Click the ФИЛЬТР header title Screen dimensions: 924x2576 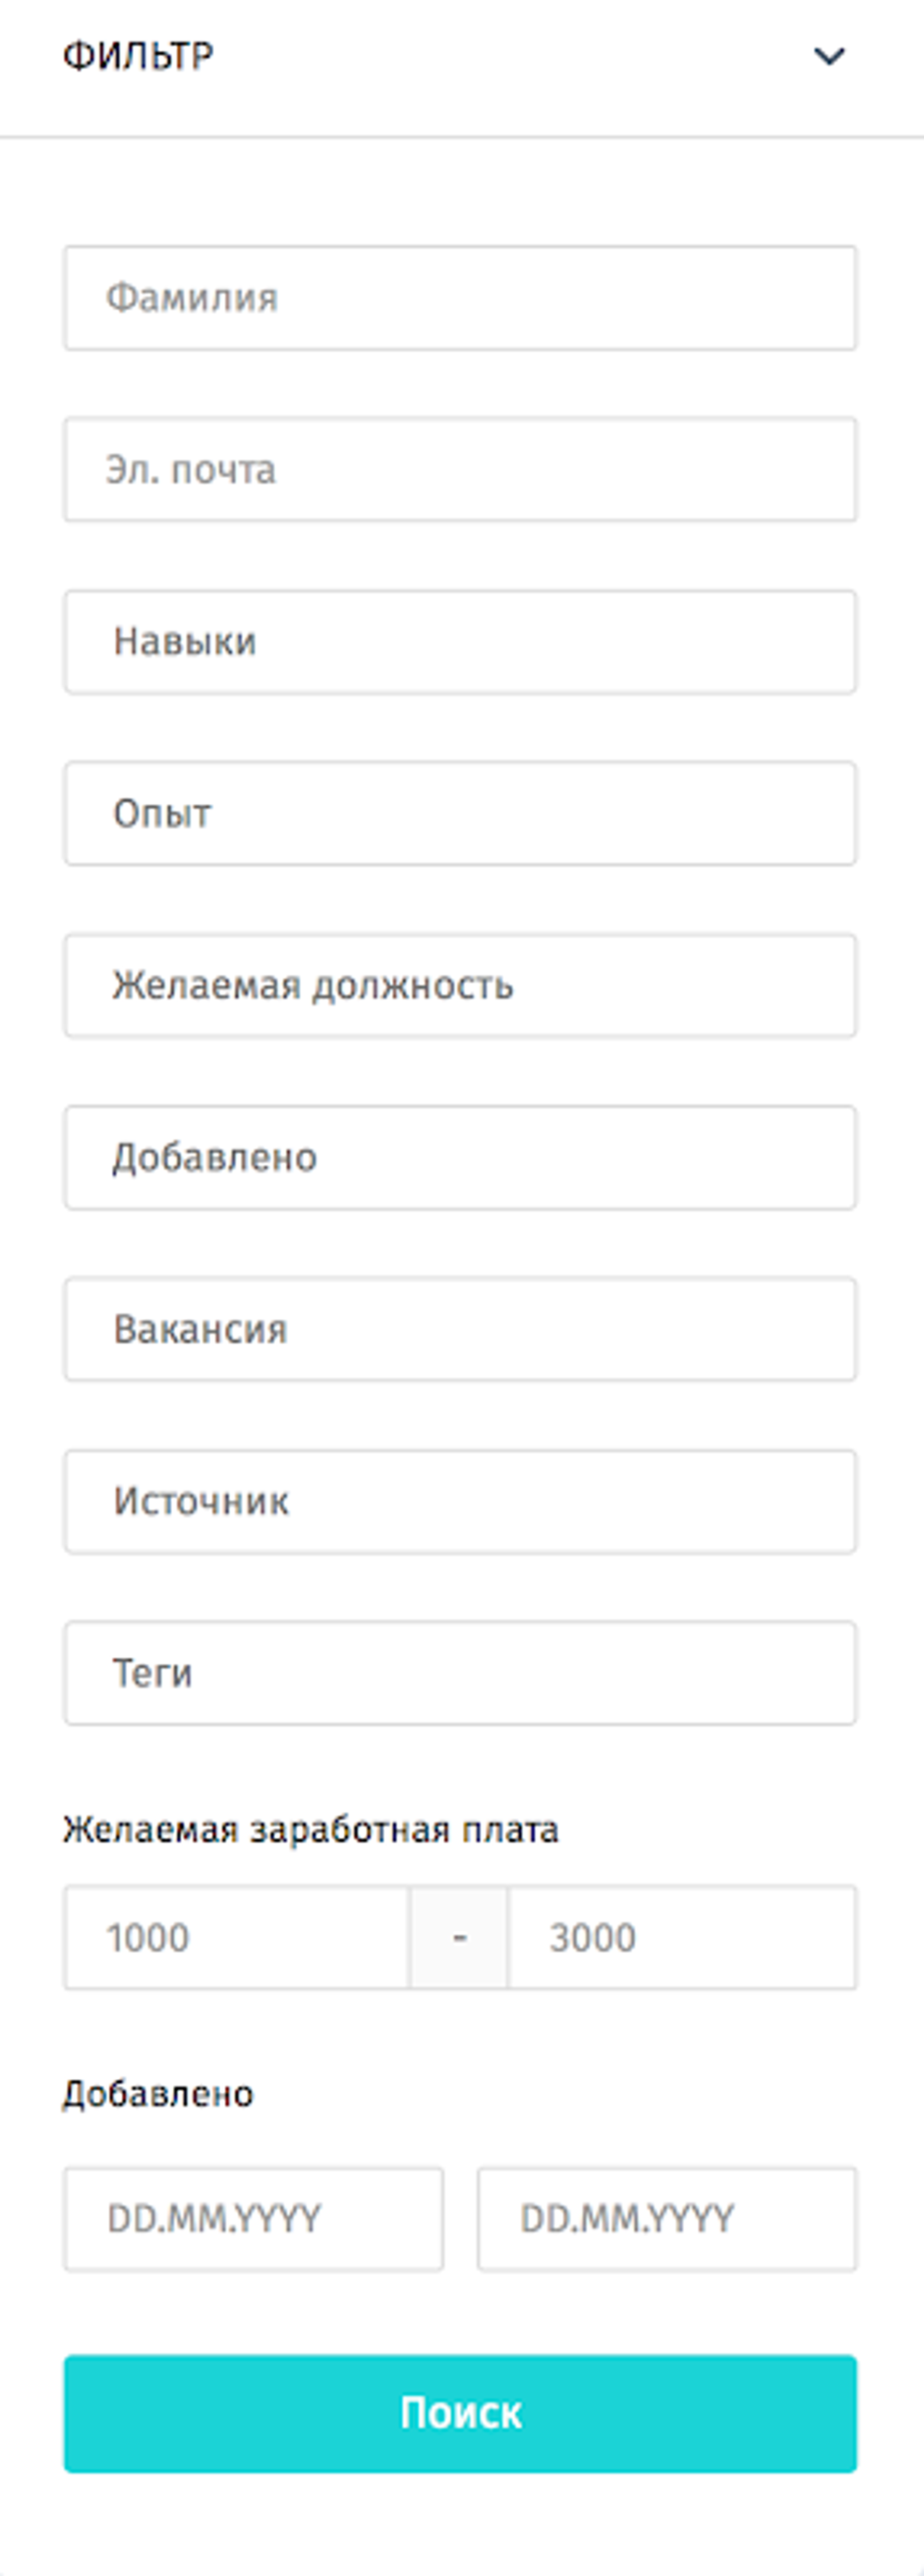pyautogui.click(x=138, y=56)
